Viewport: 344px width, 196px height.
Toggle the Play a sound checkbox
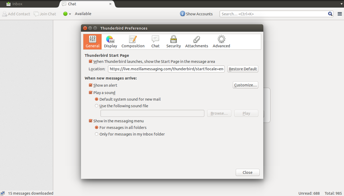coord(90,93)
